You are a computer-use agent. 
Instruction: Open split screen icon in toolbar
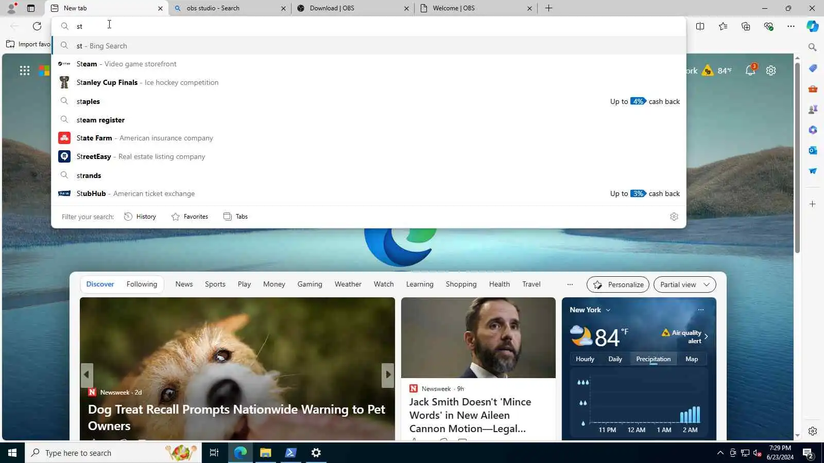tap(700, 26)
